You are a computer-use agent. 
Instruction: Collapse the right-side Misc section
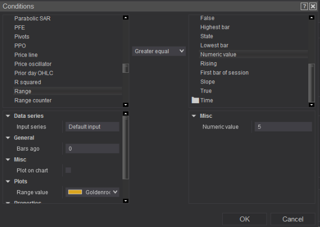[193, 116]
